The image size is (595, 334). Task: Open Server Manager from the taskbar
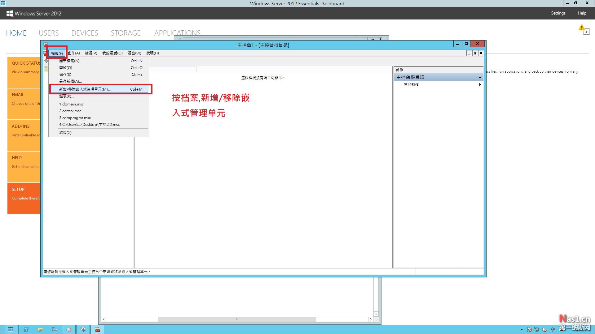click(55, 329)
